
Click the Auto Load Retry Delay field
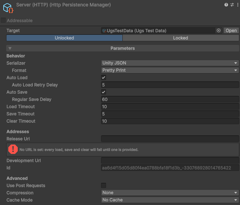point(170,85)
